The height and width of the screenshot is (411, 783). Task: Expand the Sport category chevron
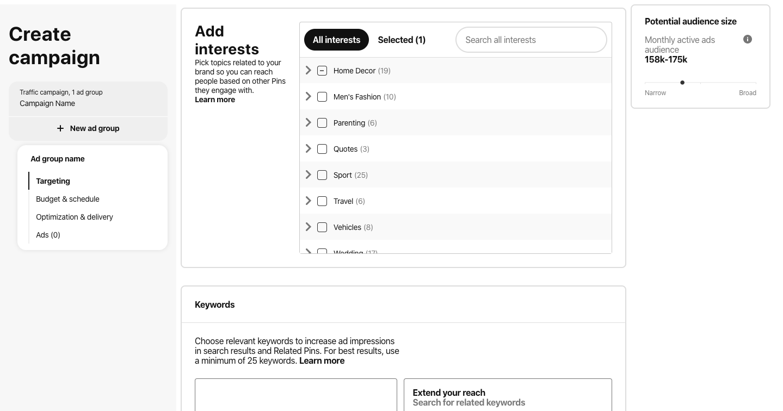308,175
